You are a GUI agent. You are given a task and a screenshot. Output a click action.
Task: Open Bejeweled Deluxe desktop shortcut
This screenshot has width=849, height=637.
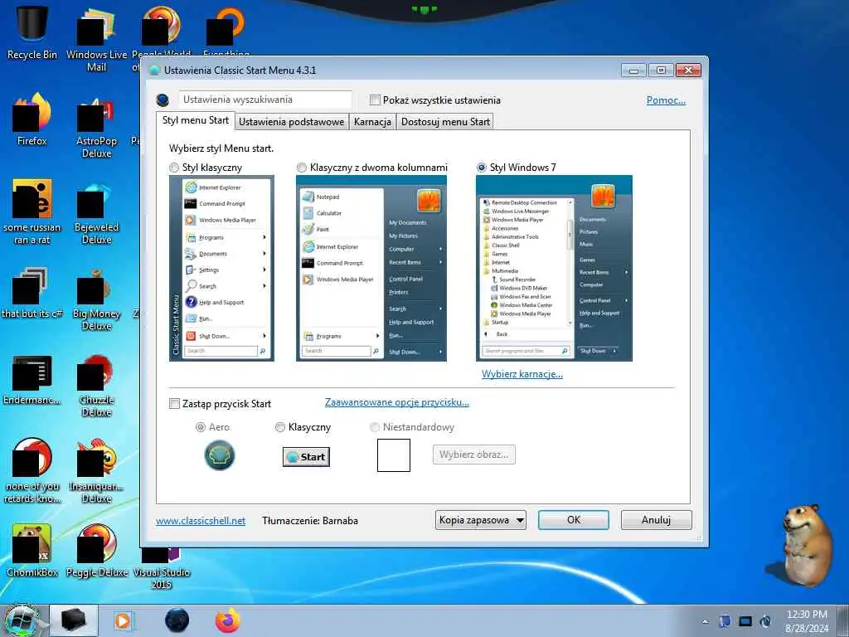(96, 215)
